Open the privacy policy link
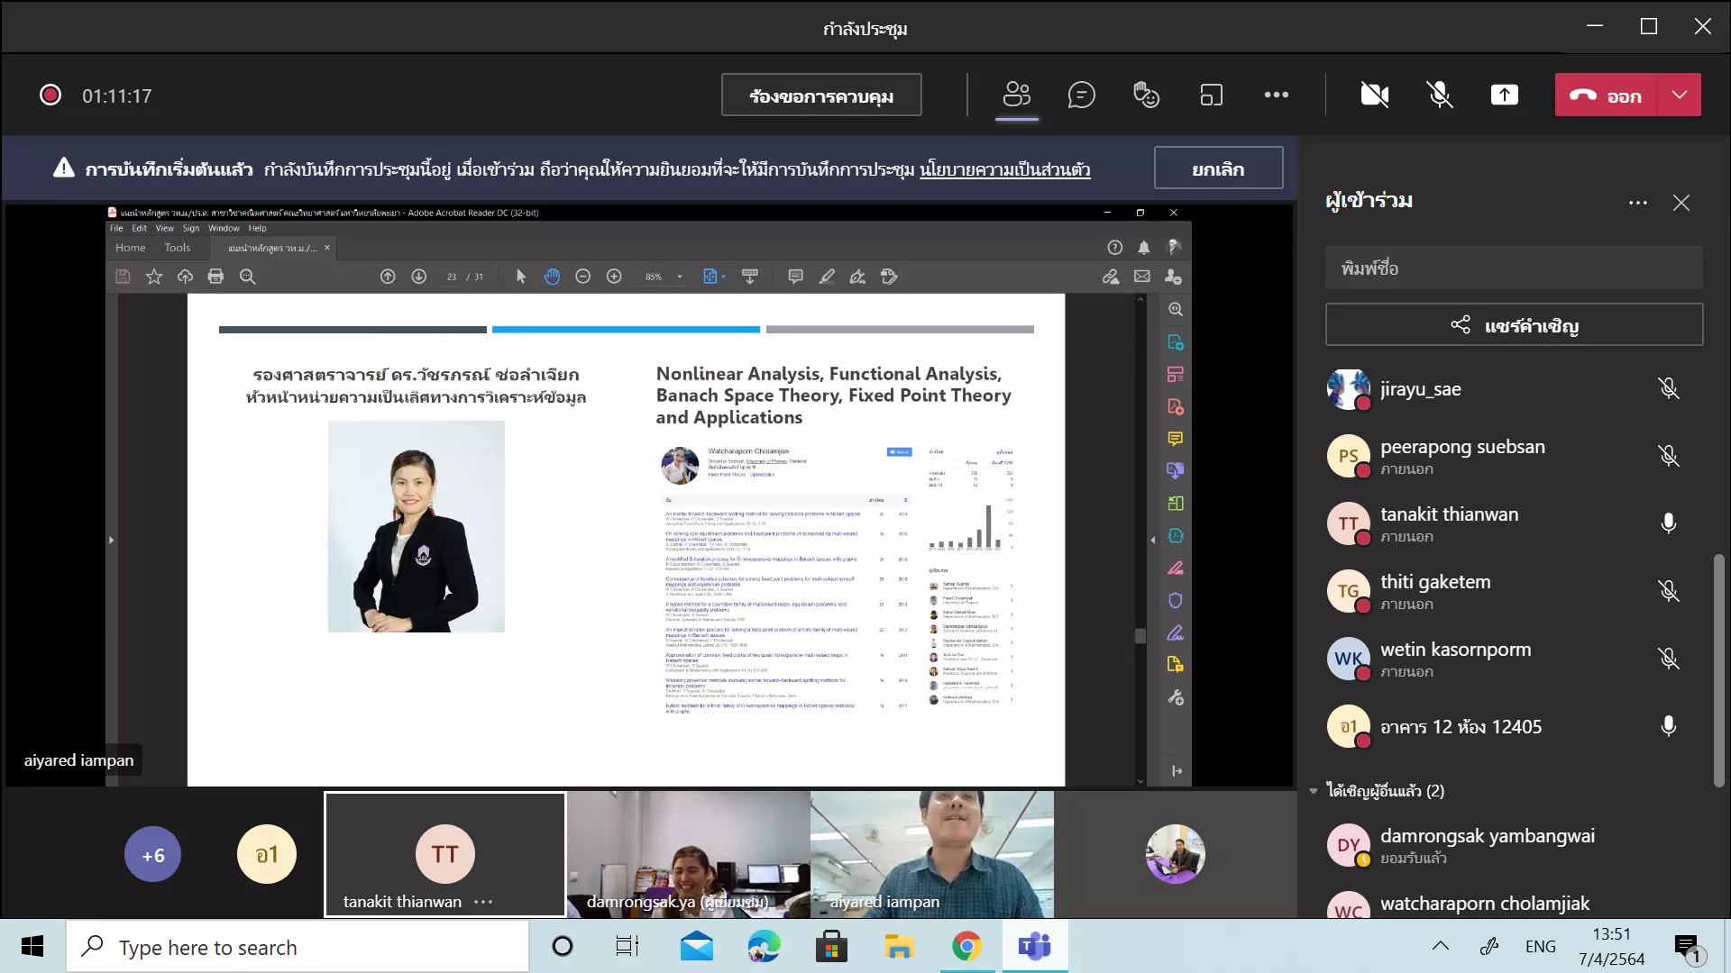The width and height of the screenshot is (1731, 973). pyautogui.click(x=1004, y=169)
